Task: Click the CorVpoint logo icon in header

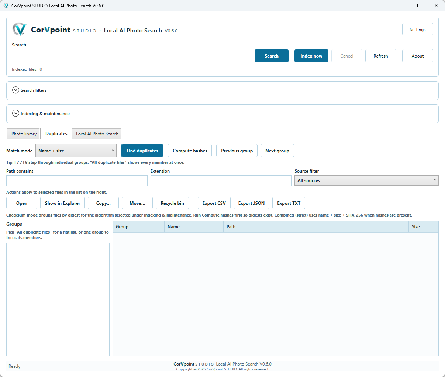Action: [x=19, y=30]
